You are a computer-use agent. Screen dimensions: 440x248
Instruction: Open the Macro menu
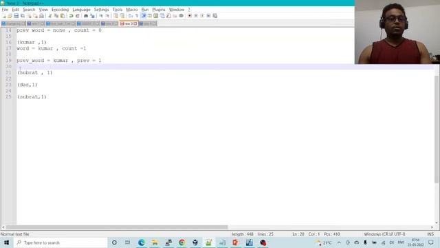132,10
